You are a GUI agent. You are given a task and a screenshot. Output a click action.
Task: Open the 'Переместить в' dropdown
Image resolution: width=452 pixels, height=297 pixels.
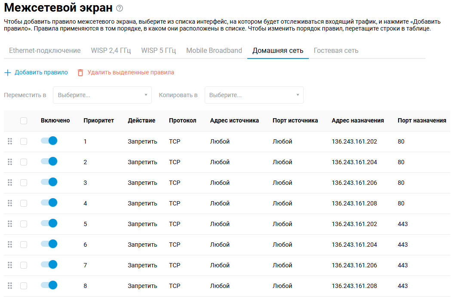pyautogui.click(x=102, y=95)
